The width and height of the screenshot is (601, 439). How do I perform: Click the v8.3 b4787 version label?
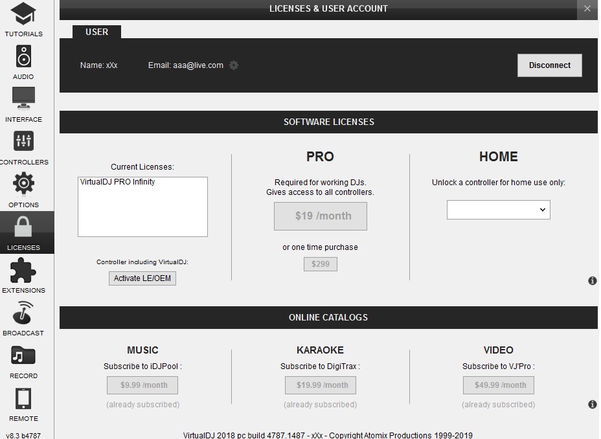(23, 435)
